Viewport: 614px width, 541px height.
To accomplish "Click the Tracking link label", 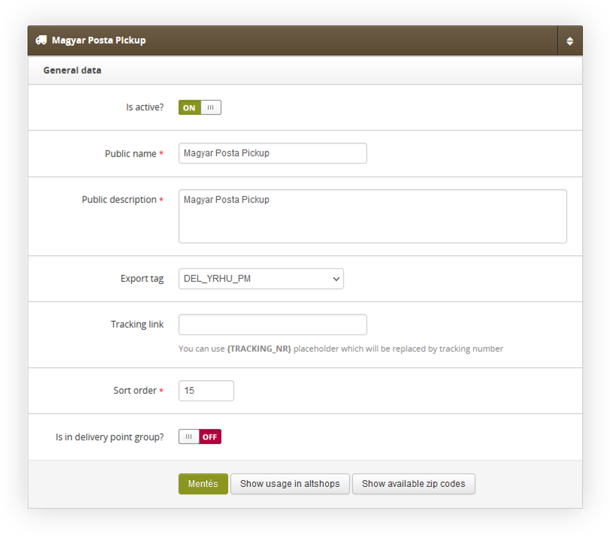I will coord(137,324).
